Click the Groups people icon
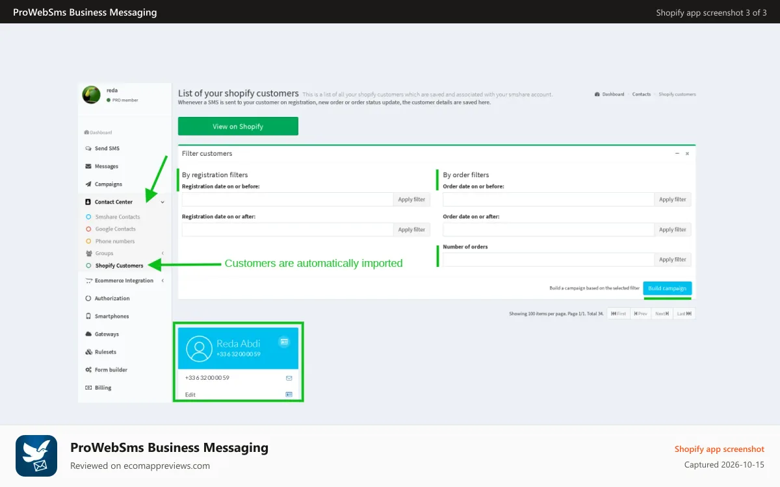 (89, 253)
